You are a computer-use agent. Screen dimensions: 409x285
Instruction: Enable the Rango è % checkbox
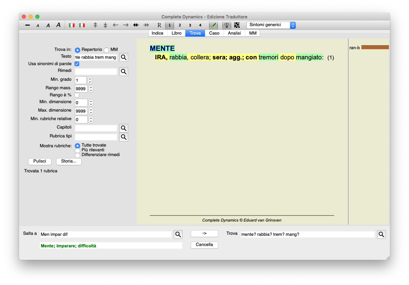tap(77, 95)
